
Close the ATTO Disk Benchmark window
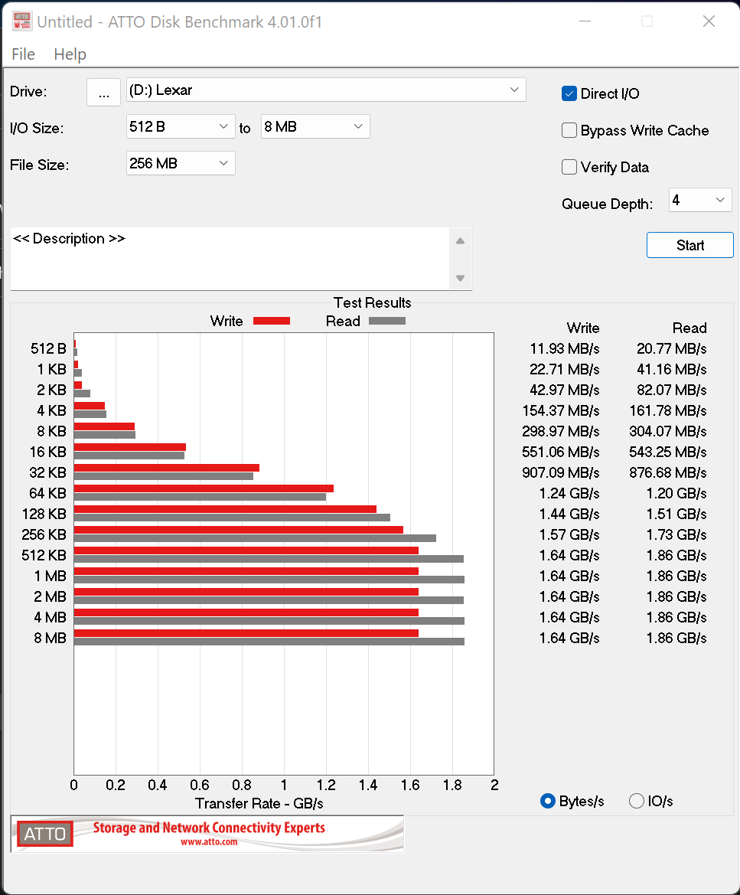pyautogui.click(x=708, y=21)
